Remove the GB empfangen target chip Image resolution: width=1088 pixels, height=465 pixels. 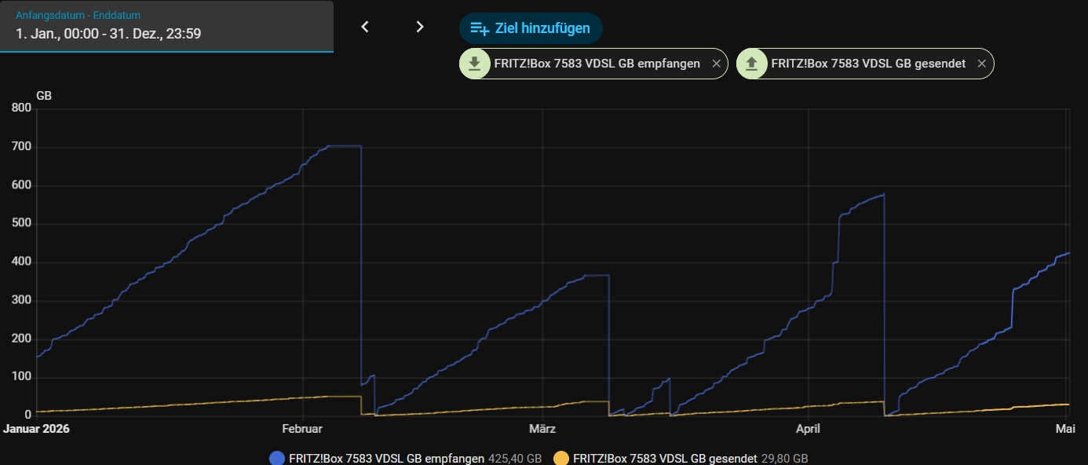pos(716,64)
